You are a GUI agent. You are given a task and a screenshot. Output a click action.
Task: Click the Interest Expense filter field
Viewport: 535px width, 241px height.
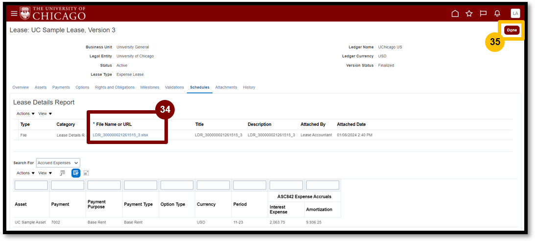pos(286,185)
